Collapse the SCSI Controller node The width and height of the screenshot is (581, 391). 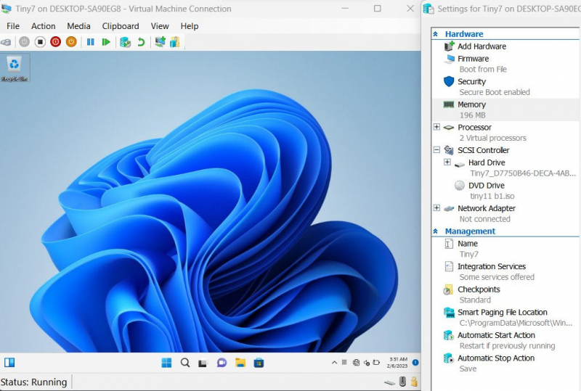(x=436, y=150)
